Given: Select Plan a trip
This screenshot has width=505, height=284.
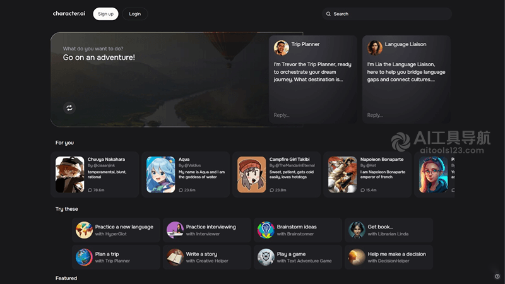Looking at the screenshot, I should click(116, 257).
